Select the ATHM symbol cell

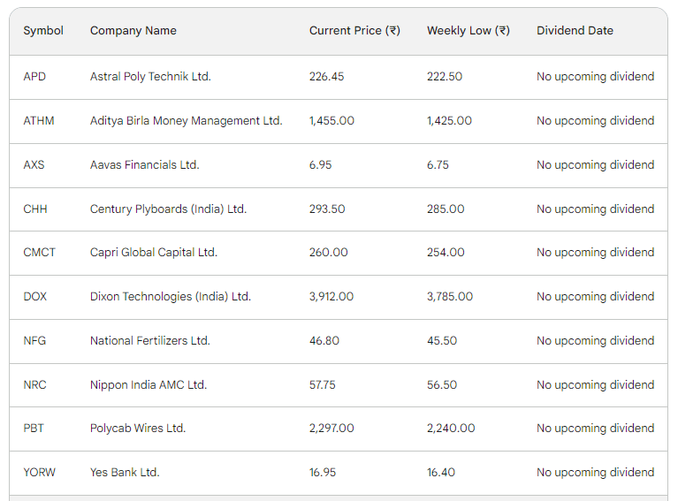click(39, 120)
